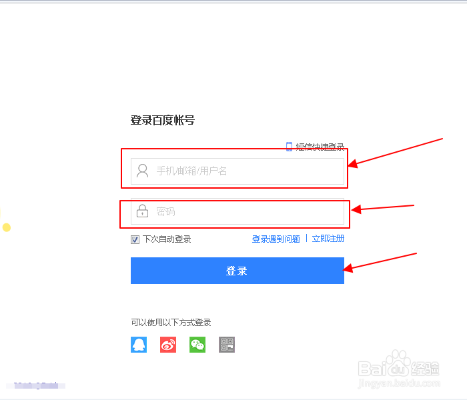Open the 登录遇到问题 link

276,239
